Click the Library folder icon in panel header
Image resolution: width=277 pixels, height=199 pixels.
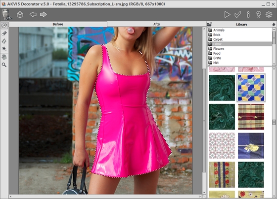tap(210, 24)
